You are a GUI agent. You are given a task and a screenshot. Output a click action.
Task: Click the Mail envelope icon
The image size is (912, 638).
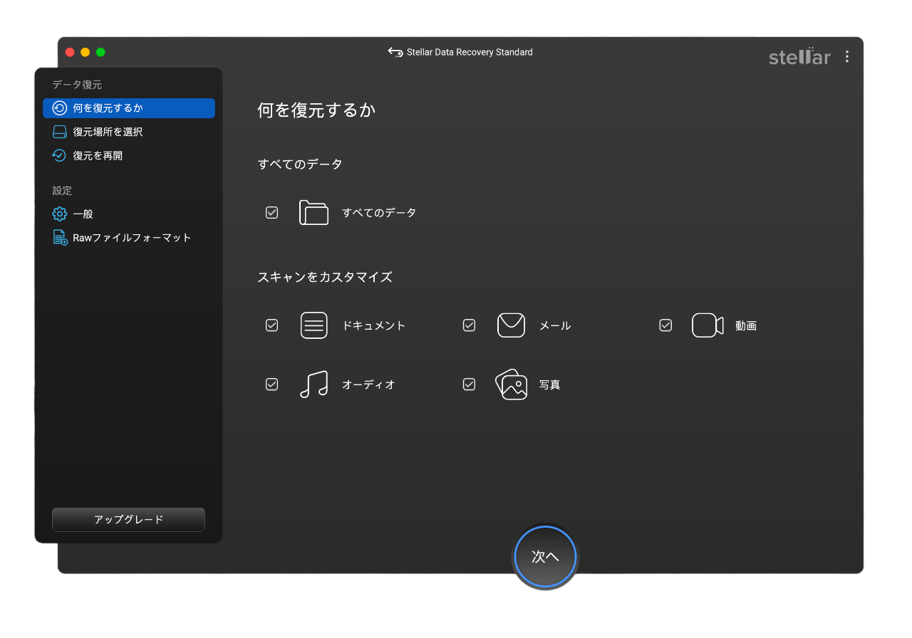tap(511, 325)
